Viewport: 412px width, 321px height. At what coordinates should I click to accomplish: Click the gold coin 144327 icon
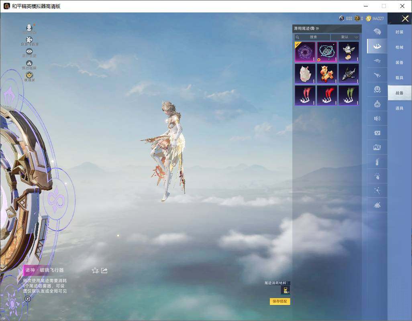[x=368, y=18]
